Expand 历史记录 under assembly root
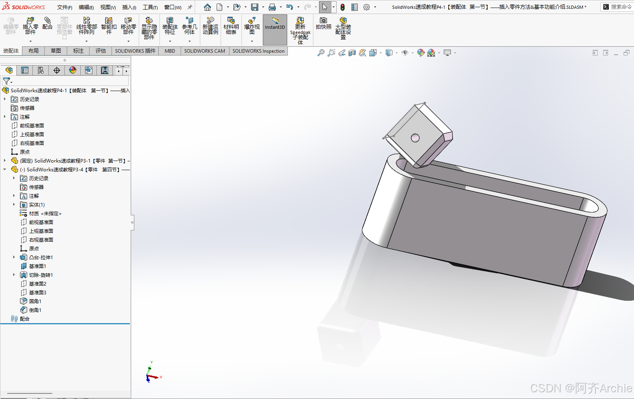The image size is (634, 399). tap(5, 99)
